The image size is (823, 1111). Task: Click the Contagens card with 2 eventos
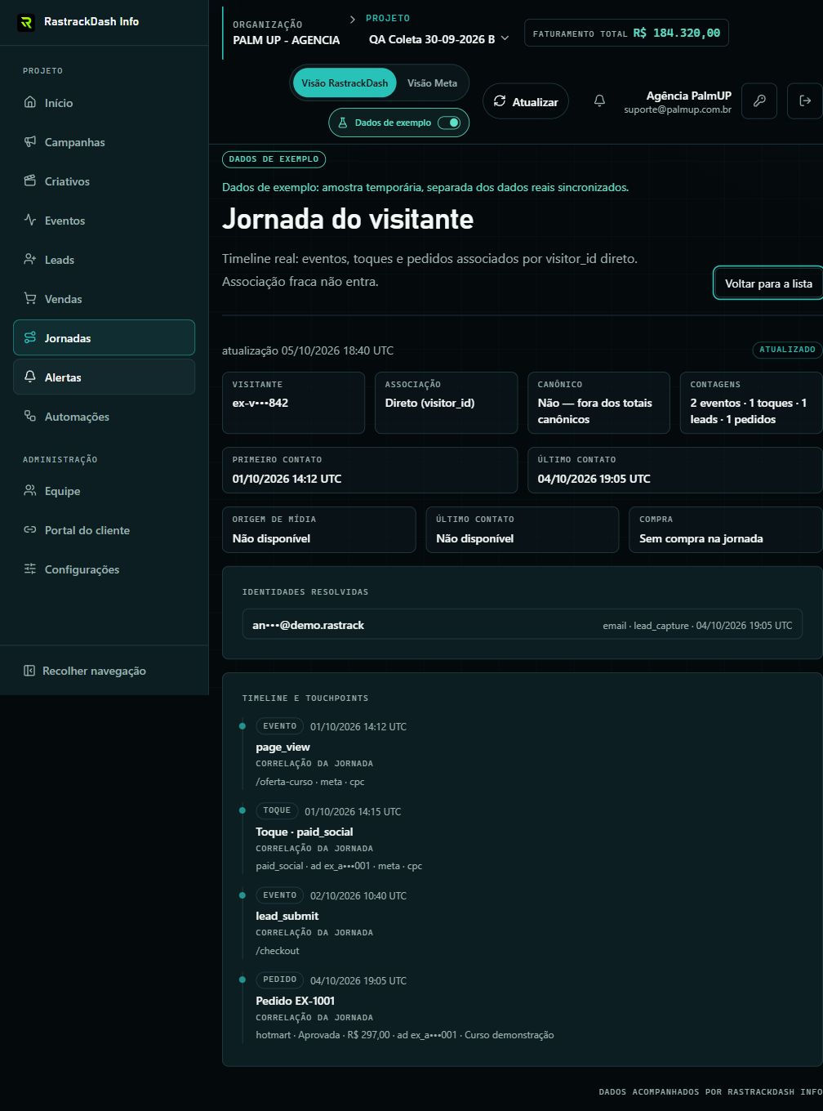(750, 403)
